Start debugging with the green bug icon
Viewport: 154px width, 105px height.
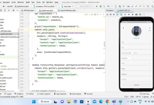(101, 6)
